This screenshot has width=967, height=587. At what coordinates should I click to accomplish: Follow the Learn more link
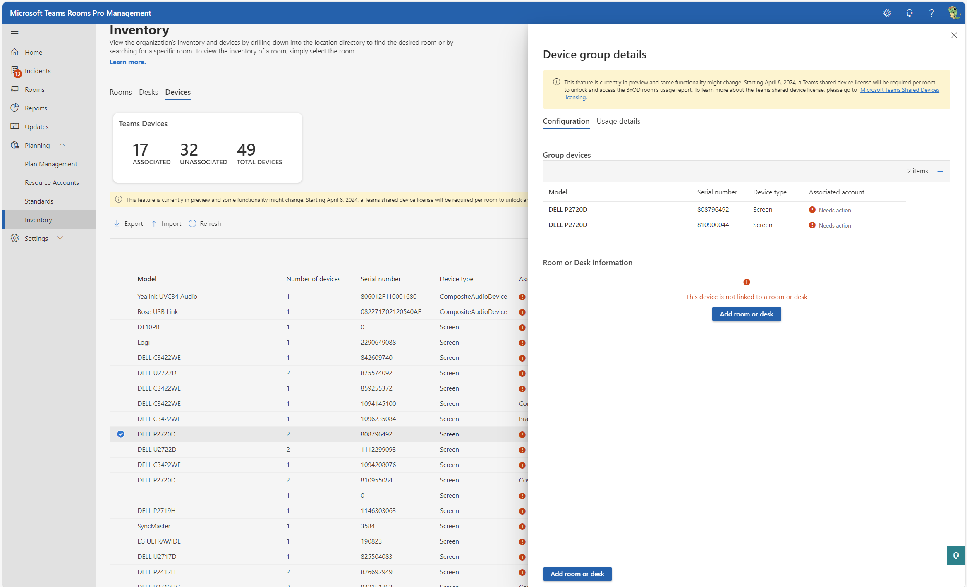tap(127, 62)
